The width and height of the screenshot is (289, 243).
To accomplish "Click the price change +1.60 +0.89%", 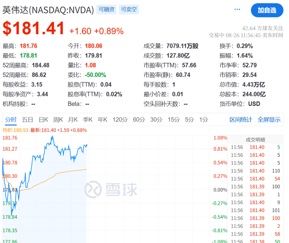I will coord(96,31).
